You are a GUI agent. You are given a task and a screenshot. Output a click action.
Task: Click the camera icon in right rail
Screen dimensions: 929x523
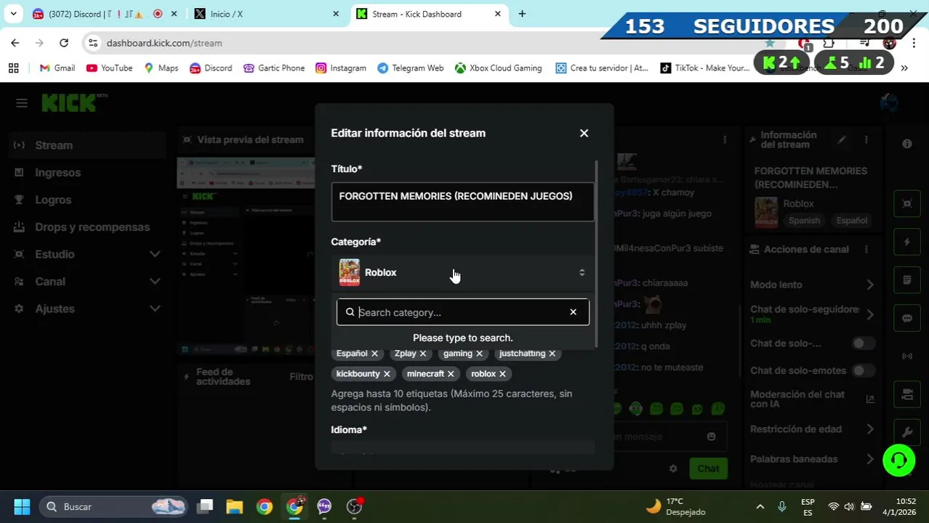(907, 394)
